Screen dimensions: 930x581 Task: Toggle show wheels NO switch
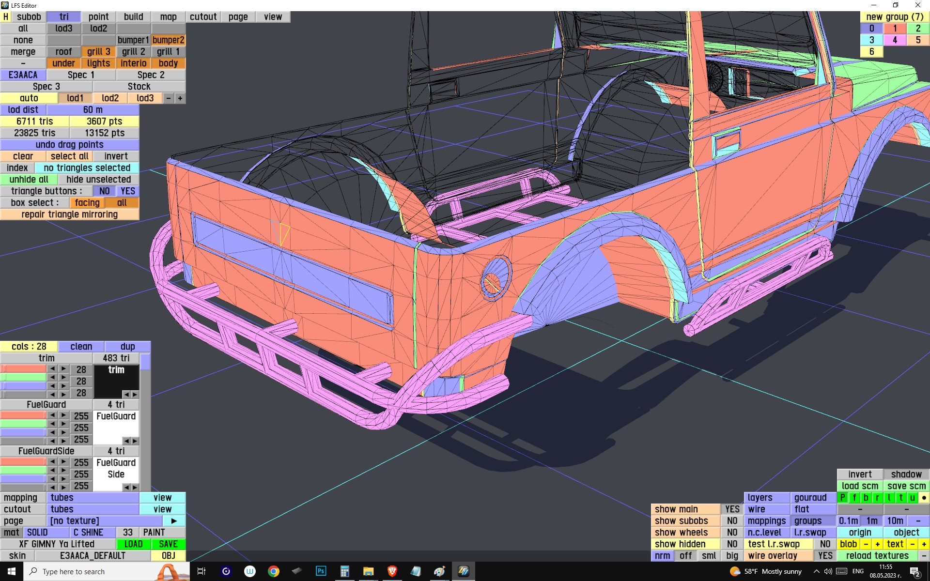(732, 532)
